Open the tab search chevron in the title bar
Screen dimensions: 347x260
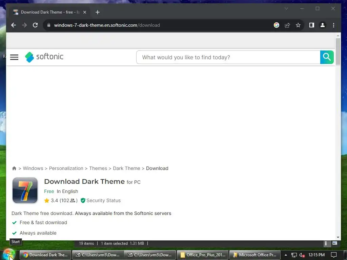coord(286,8)
